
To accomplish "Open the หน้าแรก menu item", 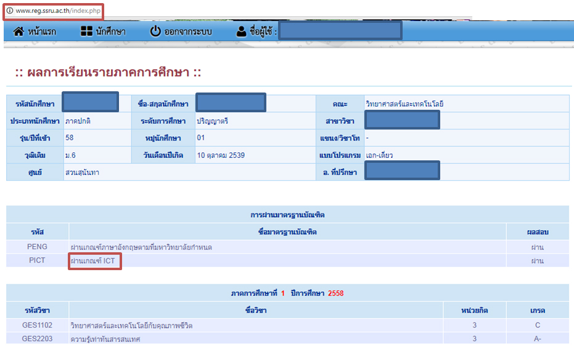I will click(43, 31).
